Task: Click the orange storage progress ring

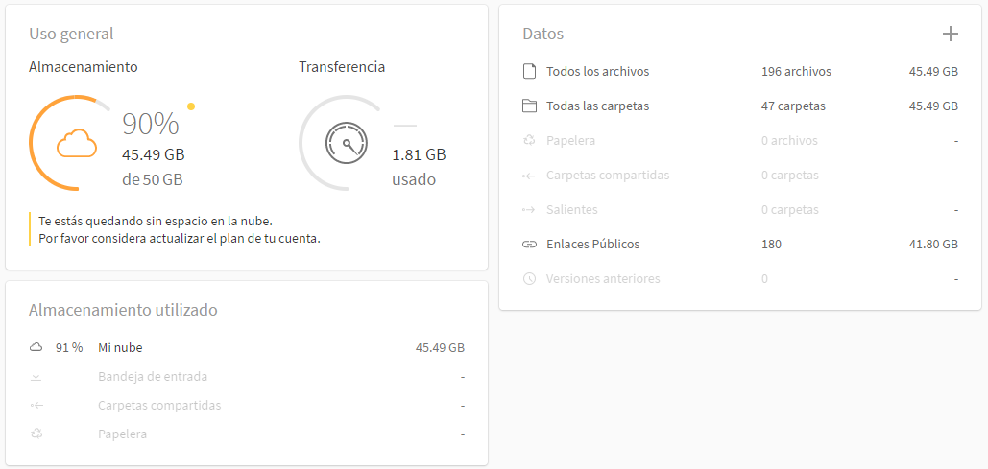Action: (69, 143)
